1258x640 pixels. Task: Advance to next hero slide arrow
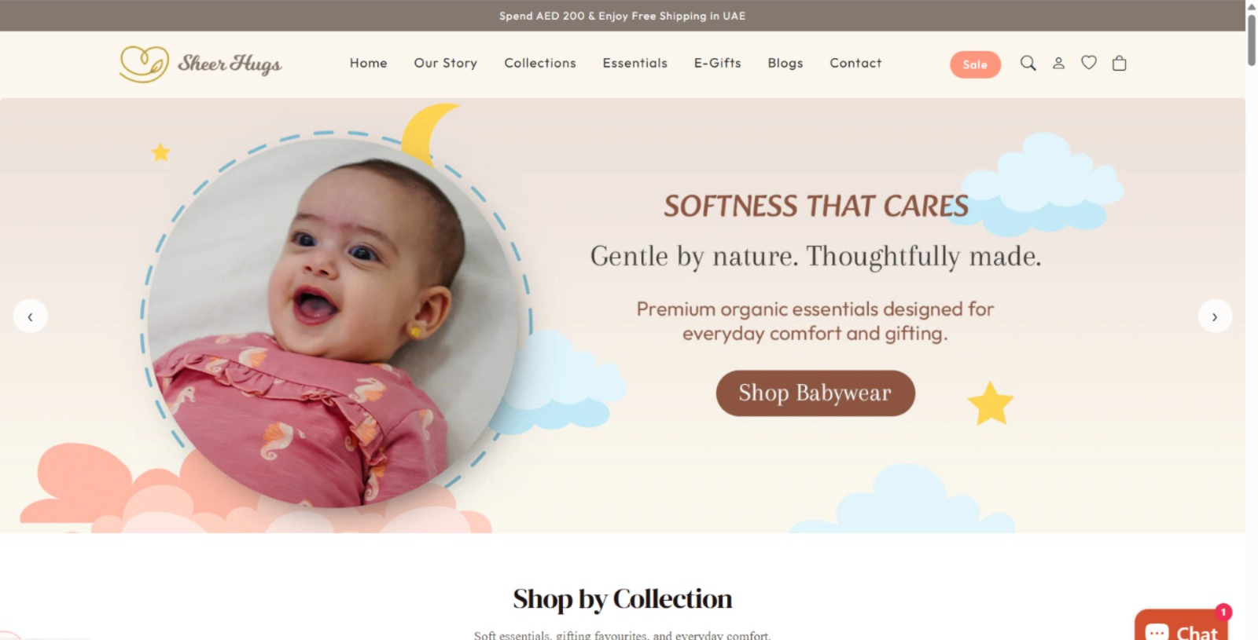(1215, 316)
